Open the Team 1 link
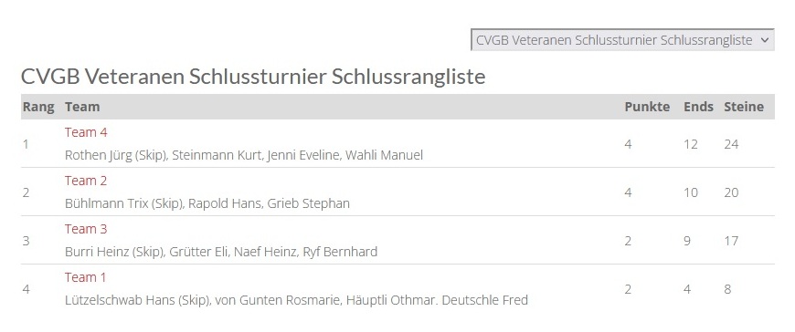The width and height of the screenshot is (795, 332). click(86, 277)
